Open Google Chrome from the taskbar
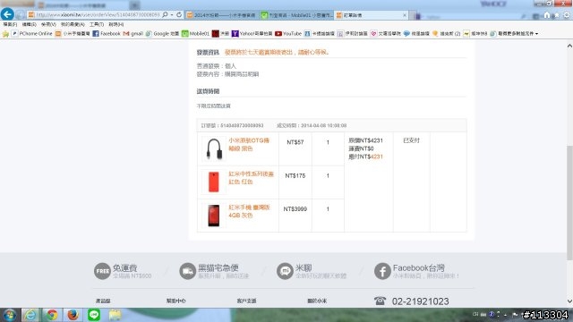 point(52,315)
